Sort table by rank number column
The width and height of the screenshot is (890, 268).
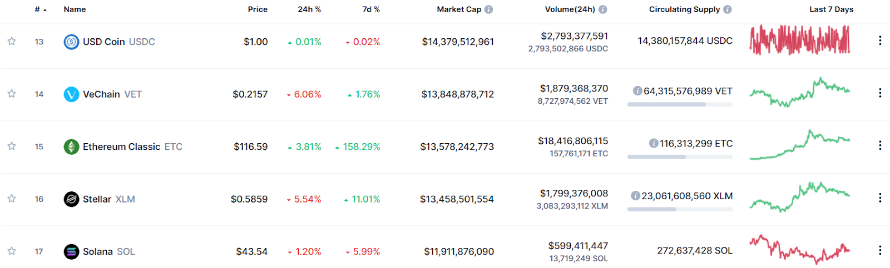click(x=40, y=9)
